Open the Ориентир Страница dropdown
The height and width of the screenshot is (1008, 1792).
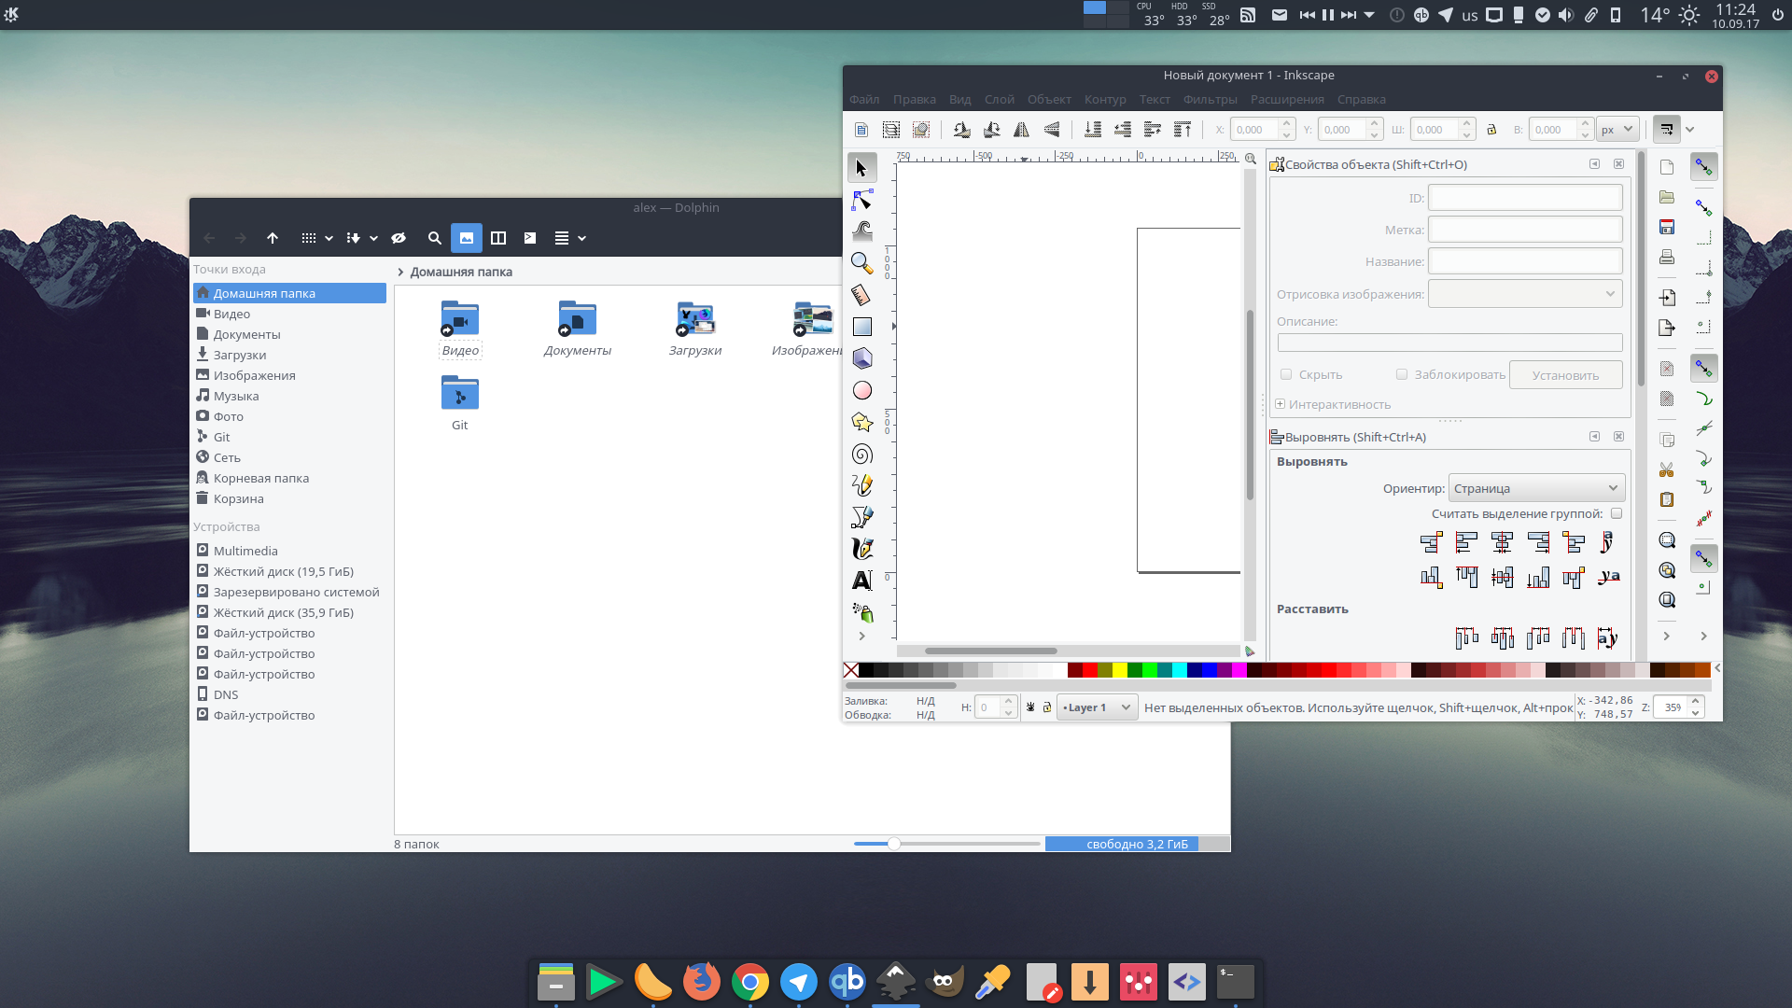click(x=1536, y=488)
